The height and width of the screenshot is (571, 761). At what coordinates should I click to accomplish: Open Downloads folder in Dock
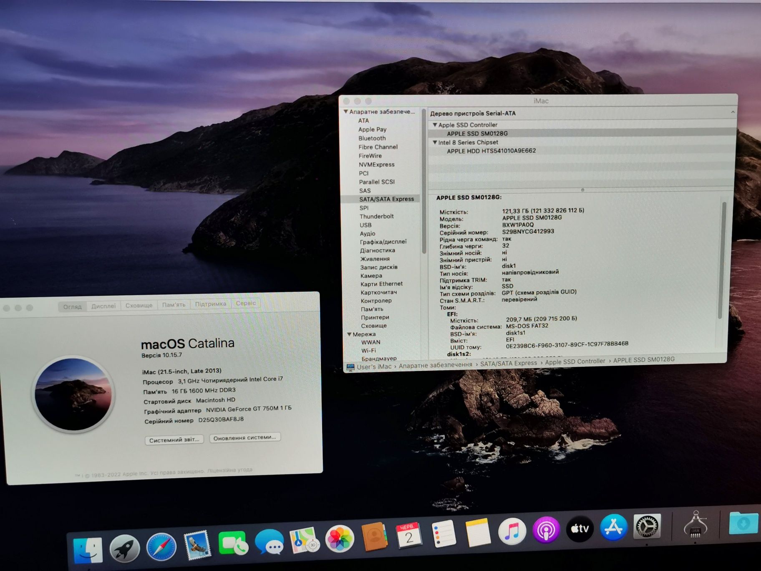(x=743, y=523)
